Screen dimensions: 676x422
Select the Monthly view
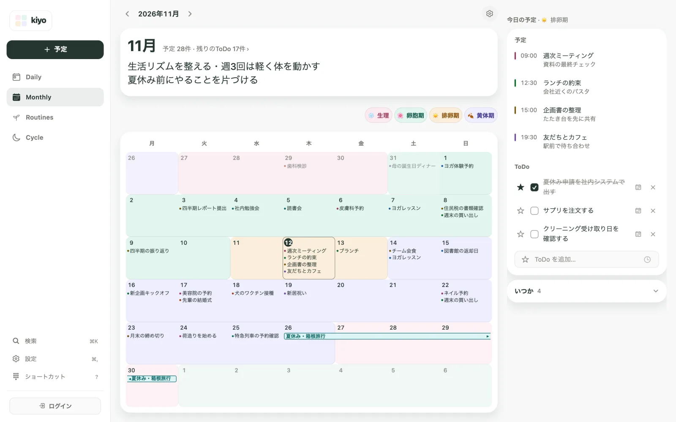coord(55,97)
